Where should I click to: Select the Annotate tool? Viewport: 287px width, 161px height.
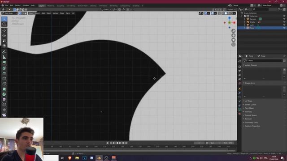click(4, 52)
